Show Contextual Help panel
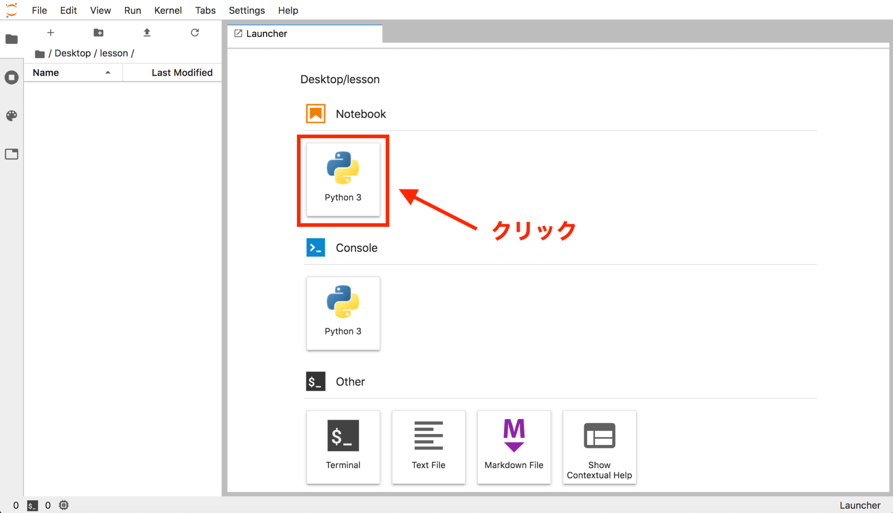This screenshot has width=893, height=513. tap(600, 447)
